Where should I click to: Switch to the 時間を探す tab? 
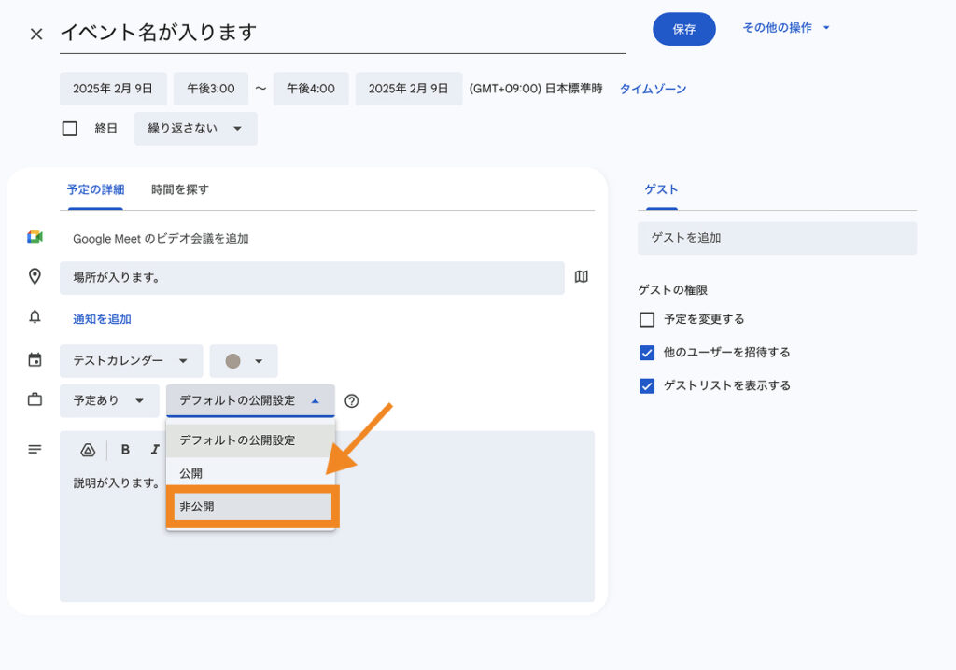180,189
